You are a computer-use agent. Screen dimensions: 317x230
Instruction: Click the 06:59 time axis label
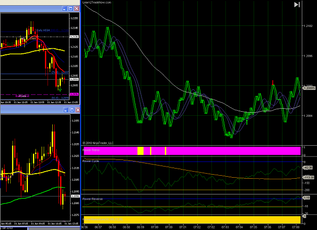coord(140,227)
